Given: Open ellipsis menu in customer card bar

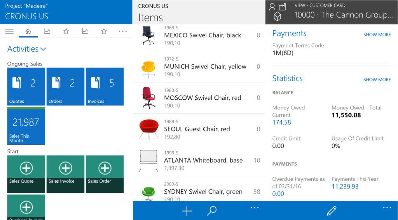Looking at the screenshot, I should 387,208.
